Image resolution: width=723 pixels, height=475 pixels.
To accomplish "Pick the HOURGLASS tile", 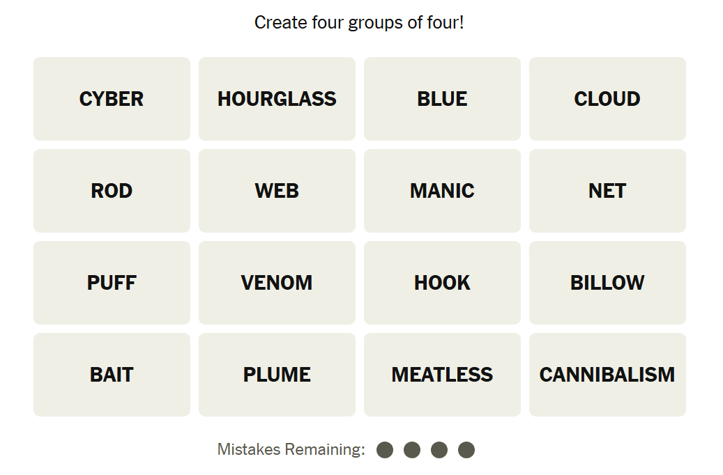I will pyautogui.click(x=277, y=99).
